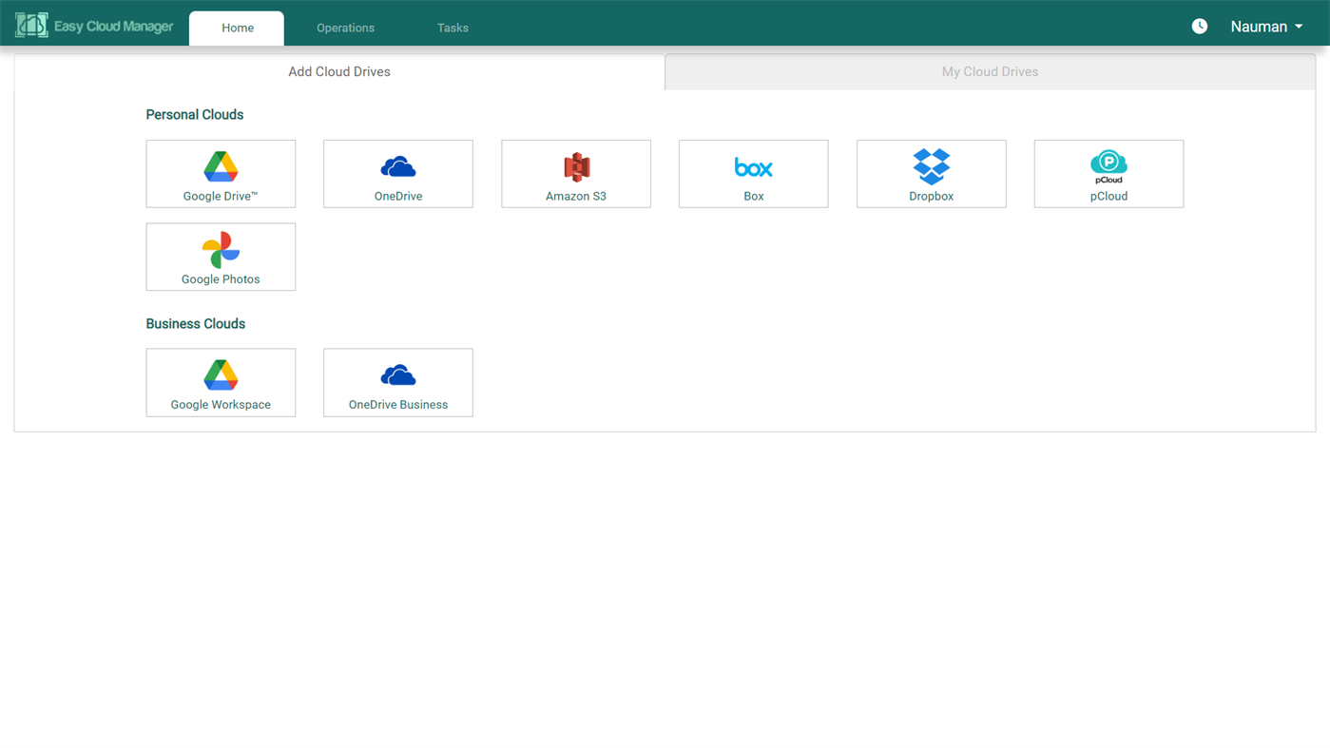The height and width of the screenshot is (748, 1330).
Task: Add a Google Drive personal cloud
Action: point(221,173)
